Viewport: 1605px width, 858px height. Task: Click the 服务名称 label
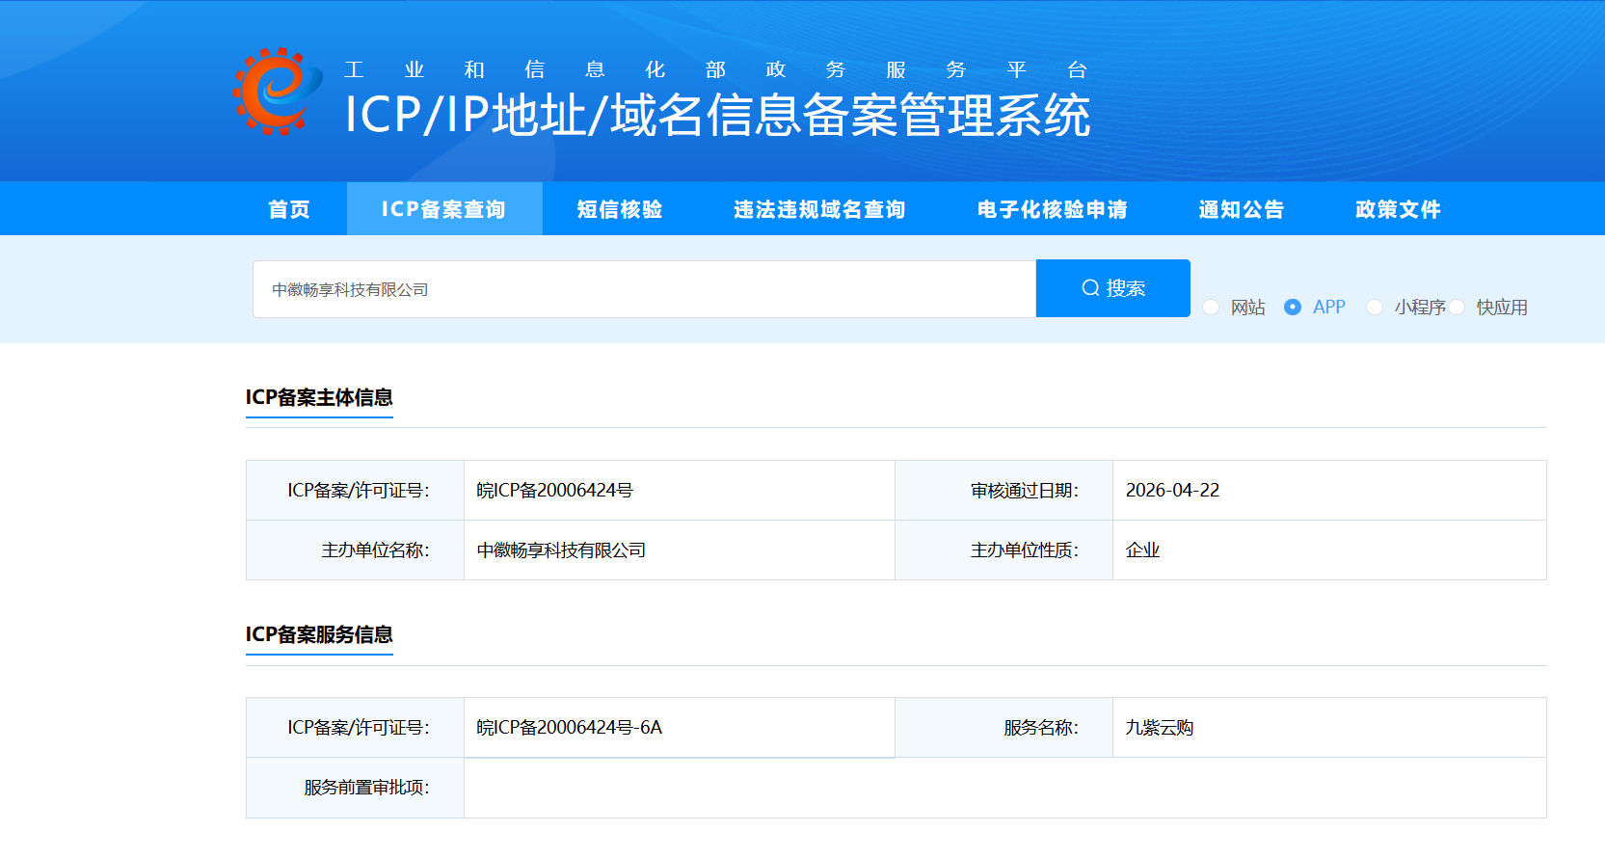click(x=1041, y=728)
